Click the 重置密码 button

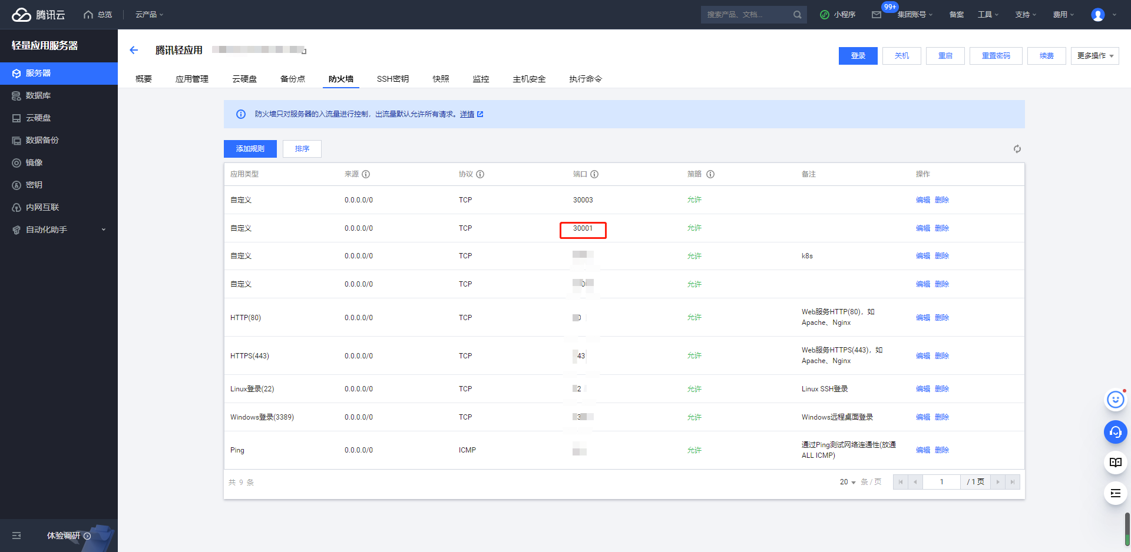tap(996, 56)
